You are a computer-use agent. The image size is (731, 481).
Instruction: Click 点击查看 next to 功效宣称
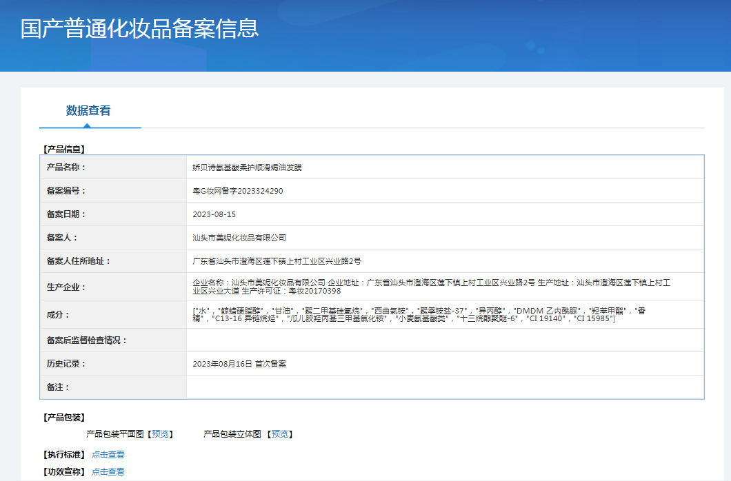tap(108, 472)
